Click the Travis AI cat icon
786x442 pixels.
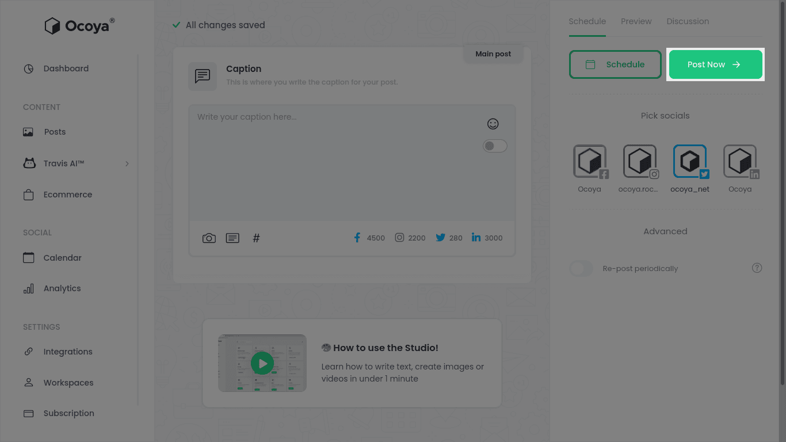coord(29,163)
